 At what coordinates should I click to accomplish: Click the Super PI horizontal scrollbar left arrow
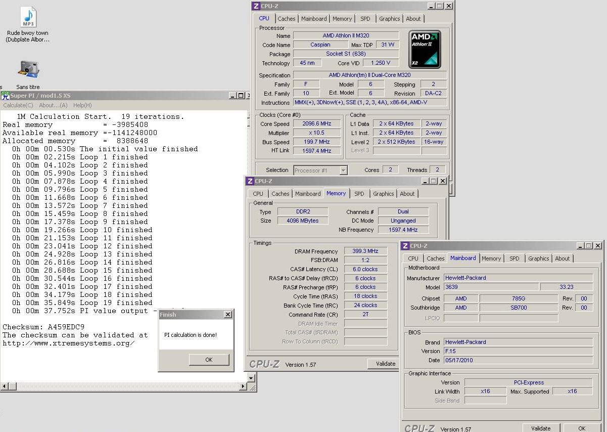[x=5, y=387]
